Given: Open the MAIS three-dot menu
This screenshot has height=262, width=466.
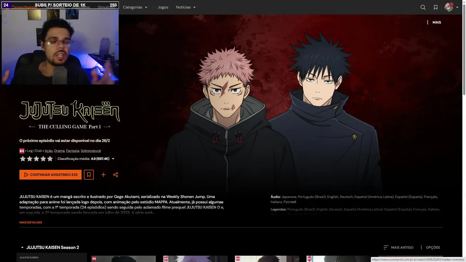Looking at the screenshot, I should [433, 22].
